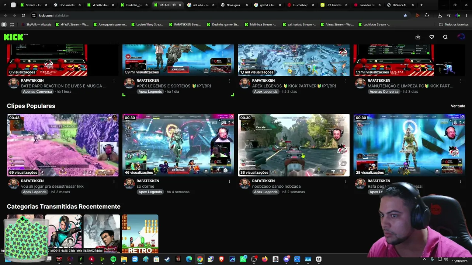Image resolution: width=472 pixels, height=265 pixels.
Task: Open the heart following icon in Kick header
Action: (431, 37)
